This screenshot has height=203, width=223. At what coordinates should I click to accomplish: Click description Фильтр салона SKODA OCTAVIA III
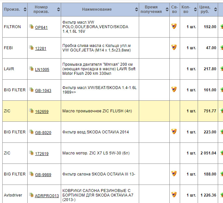click(99, 174)
